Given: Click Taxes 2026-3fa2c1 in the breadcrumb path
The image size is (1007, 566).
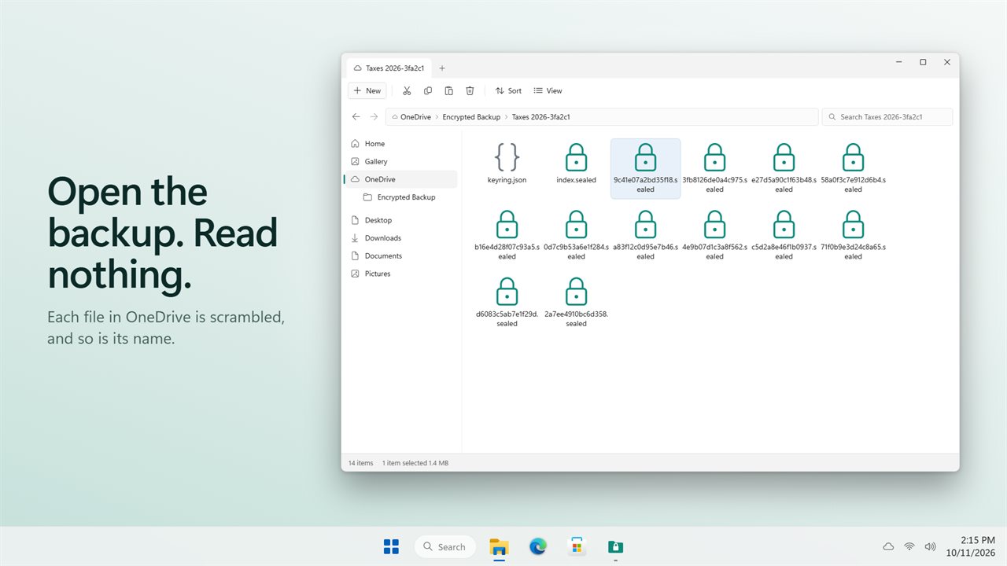Looking at the screenshot, I should (541, 117).
